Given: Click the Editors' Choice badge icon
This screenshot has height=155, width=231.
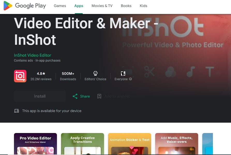Looking at the screenshot, I should point(95,73).
